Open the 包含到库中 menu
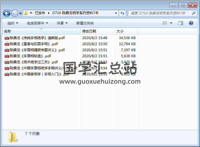The width and height of the screenshot is (200, 147). [x=37, y=23]
